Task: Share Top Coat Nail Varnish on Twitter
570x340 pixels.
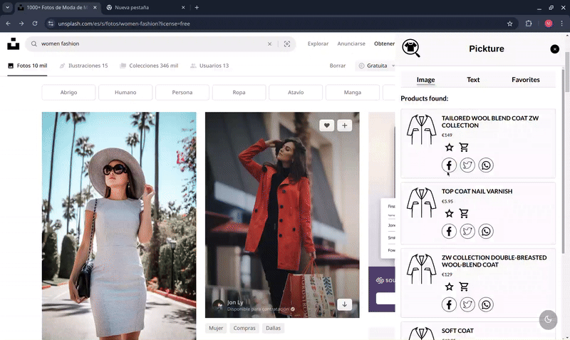Action: 467,231
